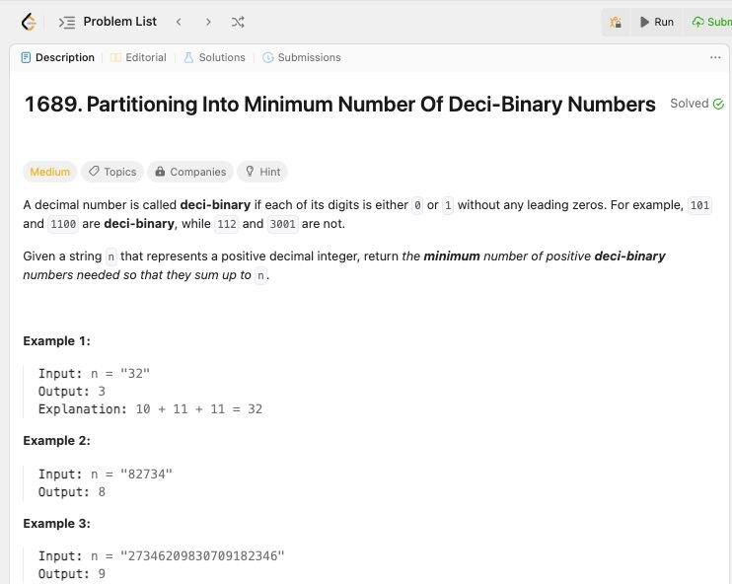Click the inline code '112'

227,224
